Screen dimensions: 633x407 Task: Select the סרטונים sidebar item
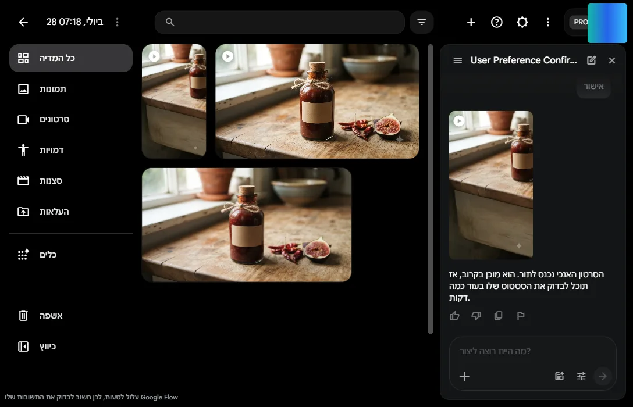tap(70, 119)
